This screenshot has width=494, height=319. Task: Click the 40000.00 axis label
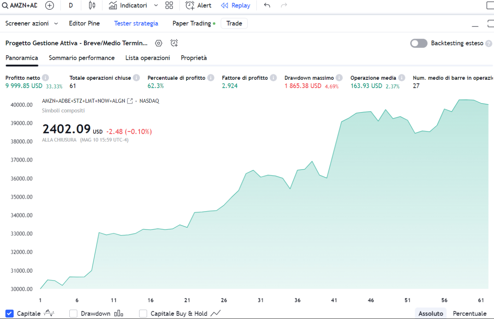tap(22, 105)
